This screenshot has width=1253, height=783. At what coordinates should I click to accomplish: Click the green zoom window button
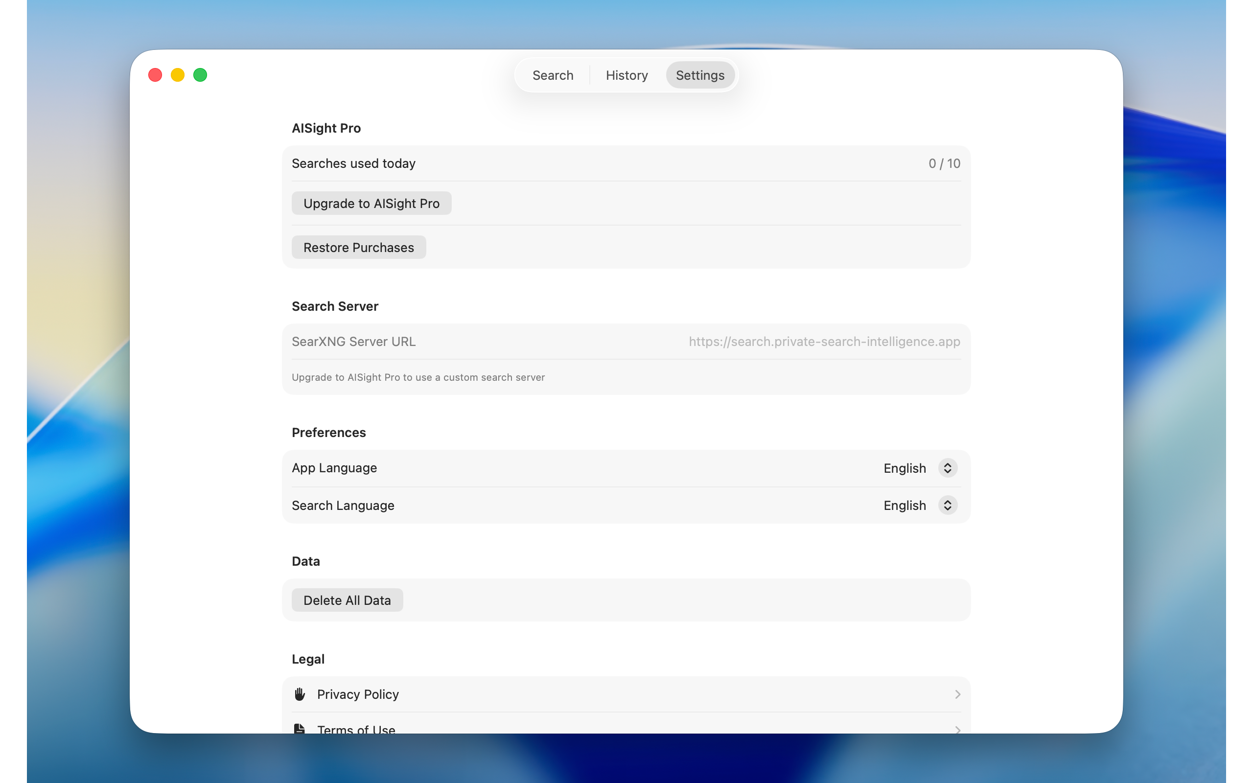point(200,75)
